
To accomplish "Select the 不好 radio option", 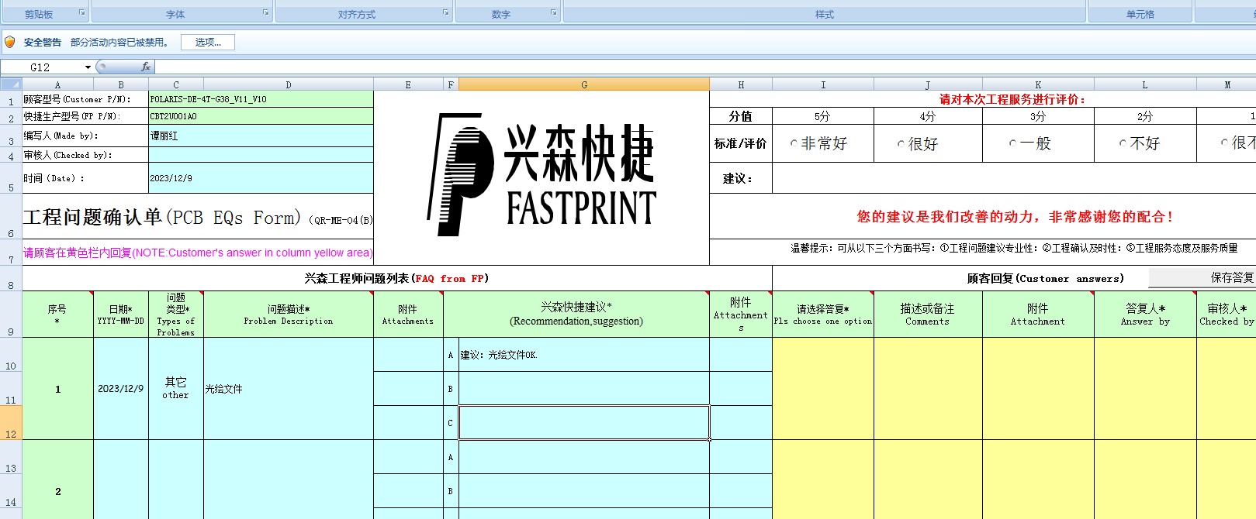I will coord(1123,143).
